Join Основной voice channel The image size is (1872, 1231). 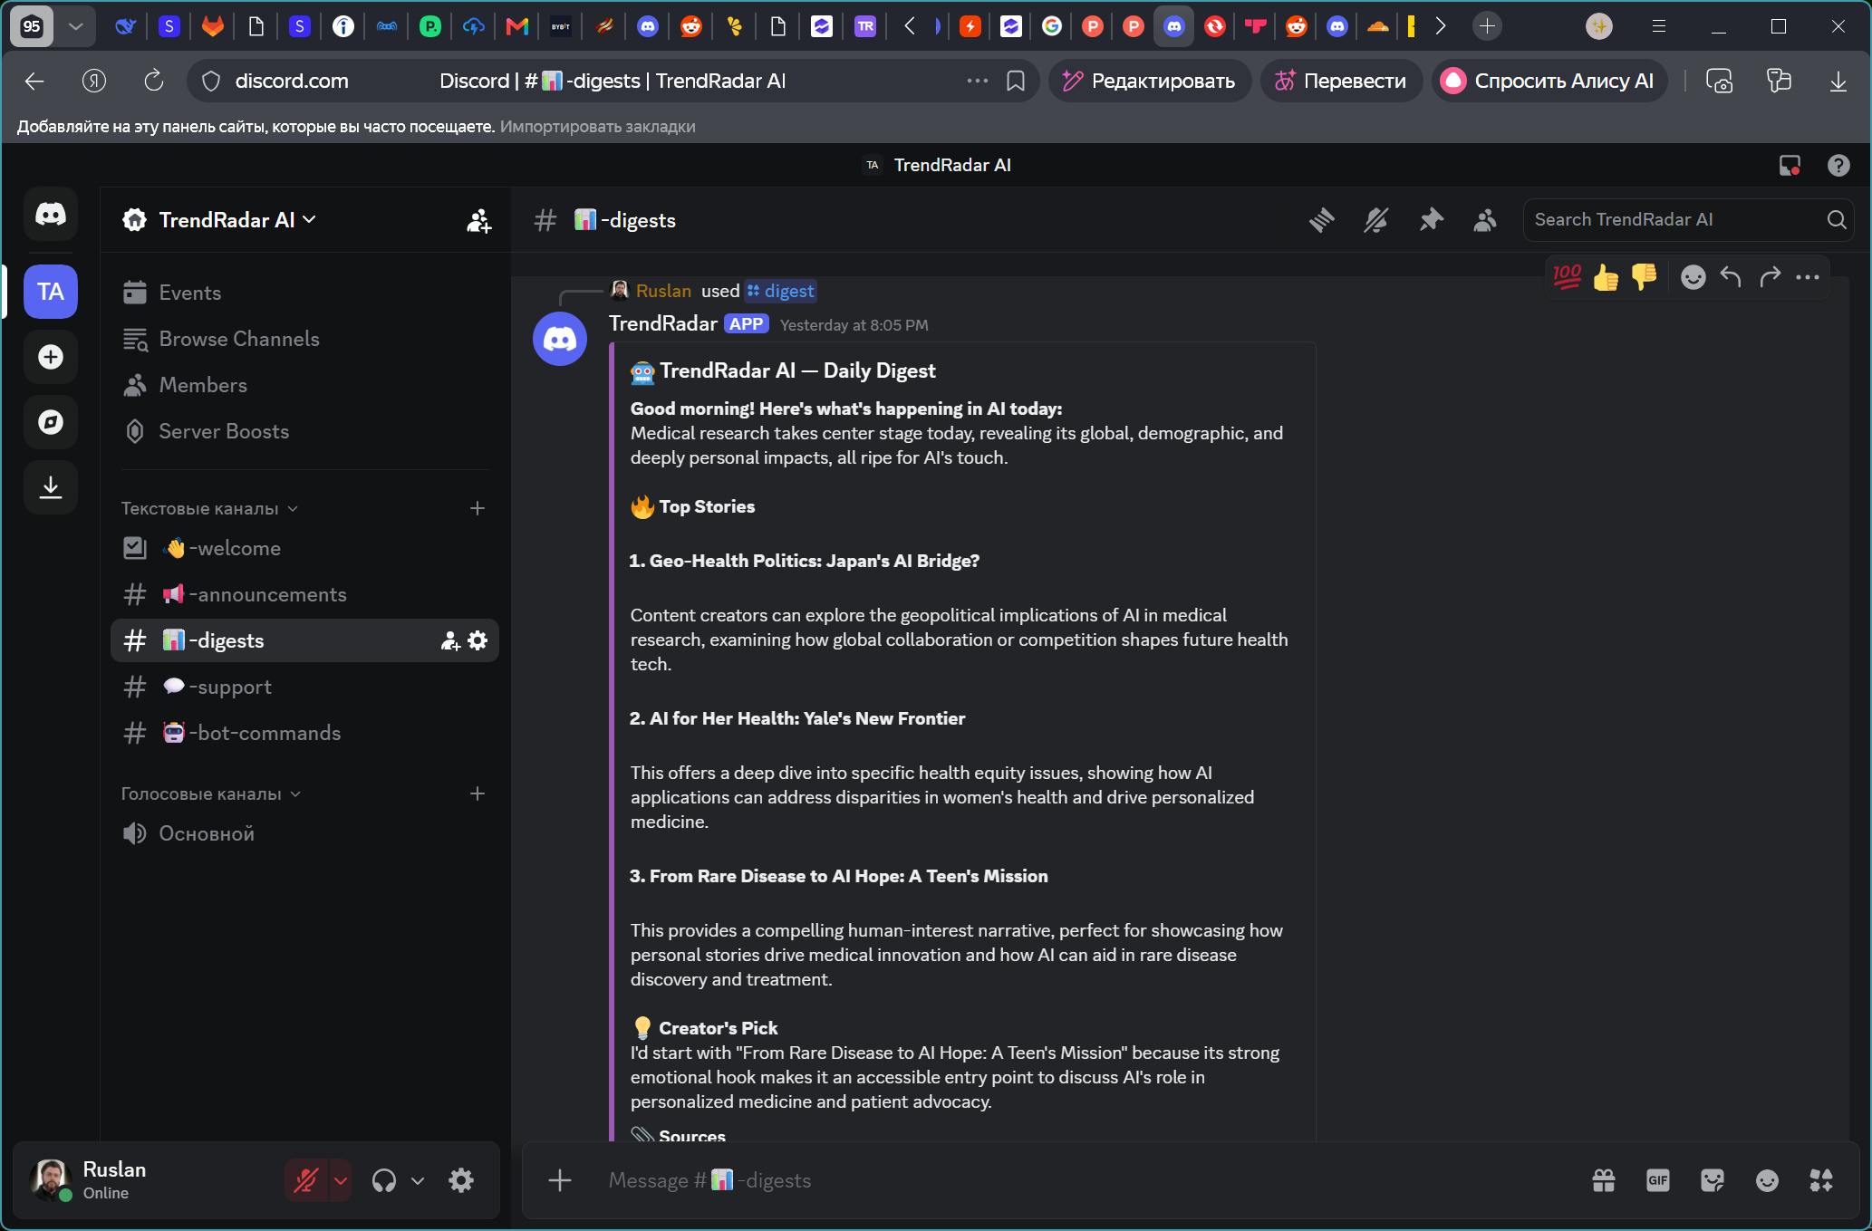(304, 833)
